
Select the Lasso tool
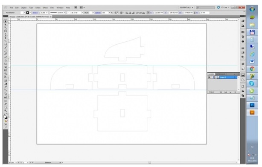pyautogui.click(x=6, y=31)
